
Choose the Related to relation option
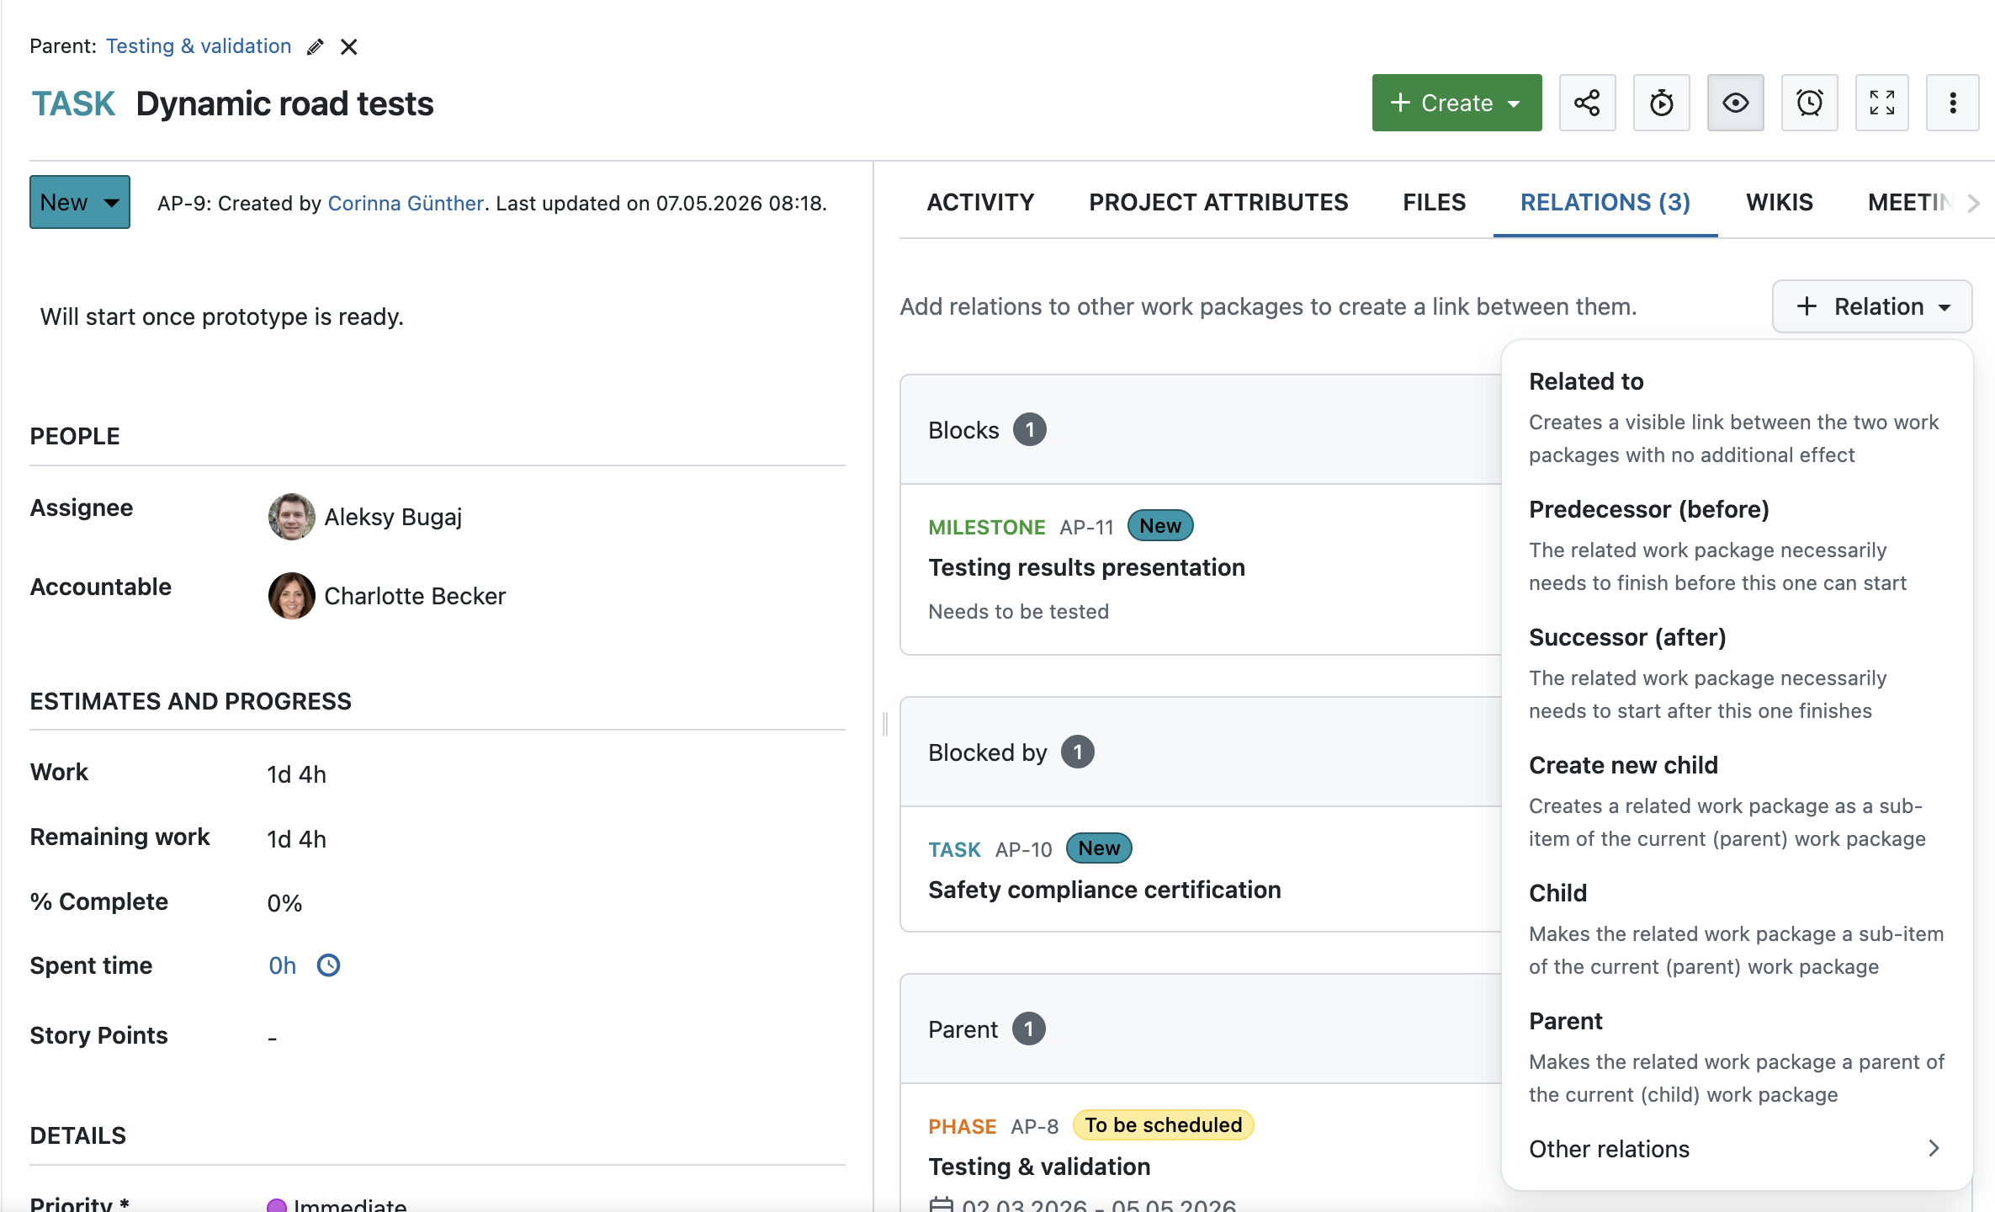coord(1737,417)
